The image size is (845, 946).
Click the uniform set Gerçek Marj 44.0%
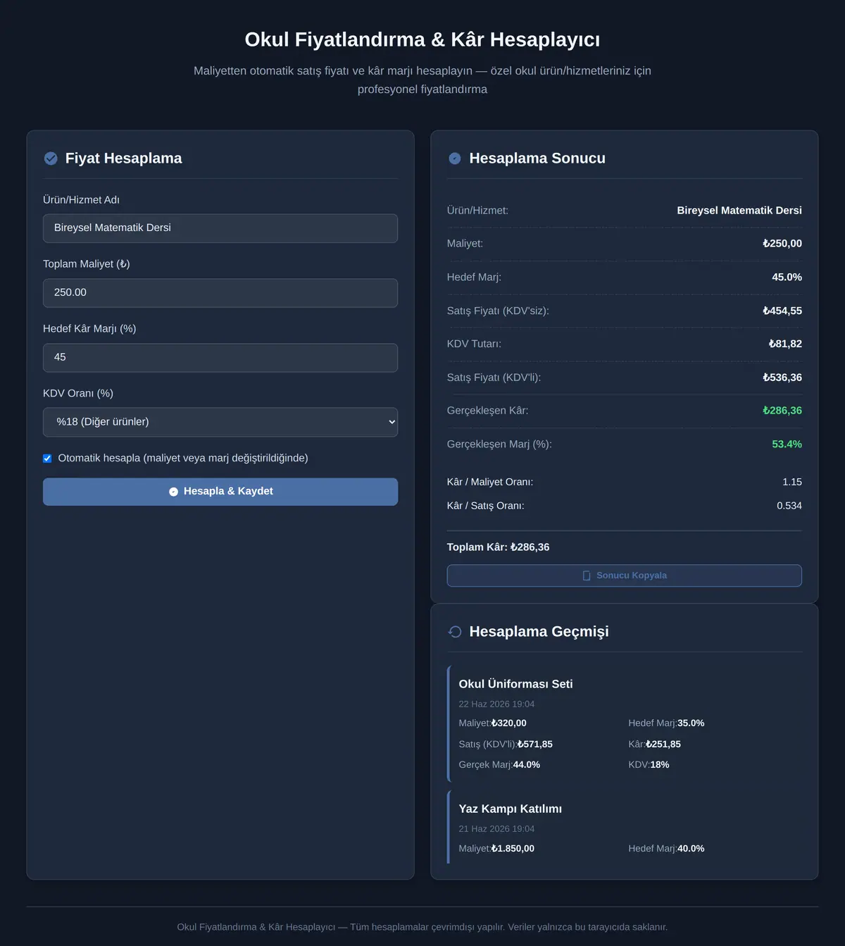(527, 765)
